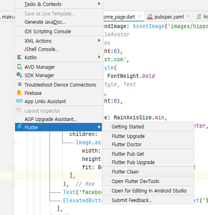Image resolution: width=208 pixels, height=215 pixels.
Task: Open XML Actions menu entry
Action: pos(59,41)
